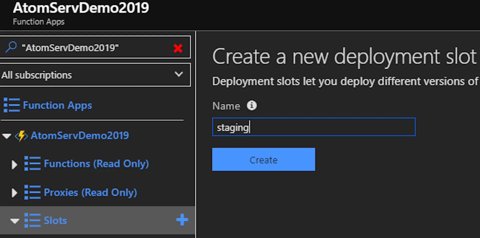This screenshot has width=480, height=238.
Task: Collapse the Slots node arrow
Action: tap(15, 221)
